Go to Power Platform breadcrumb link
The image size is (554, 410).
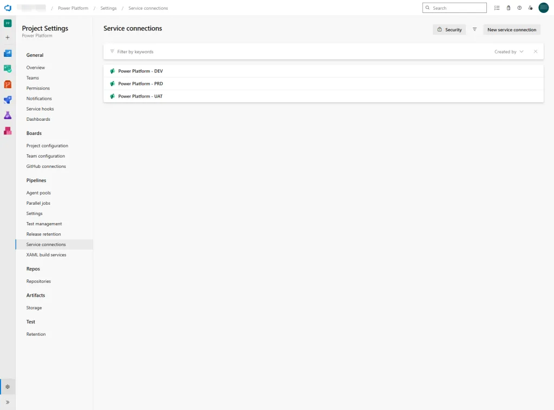tap(73, 8)
